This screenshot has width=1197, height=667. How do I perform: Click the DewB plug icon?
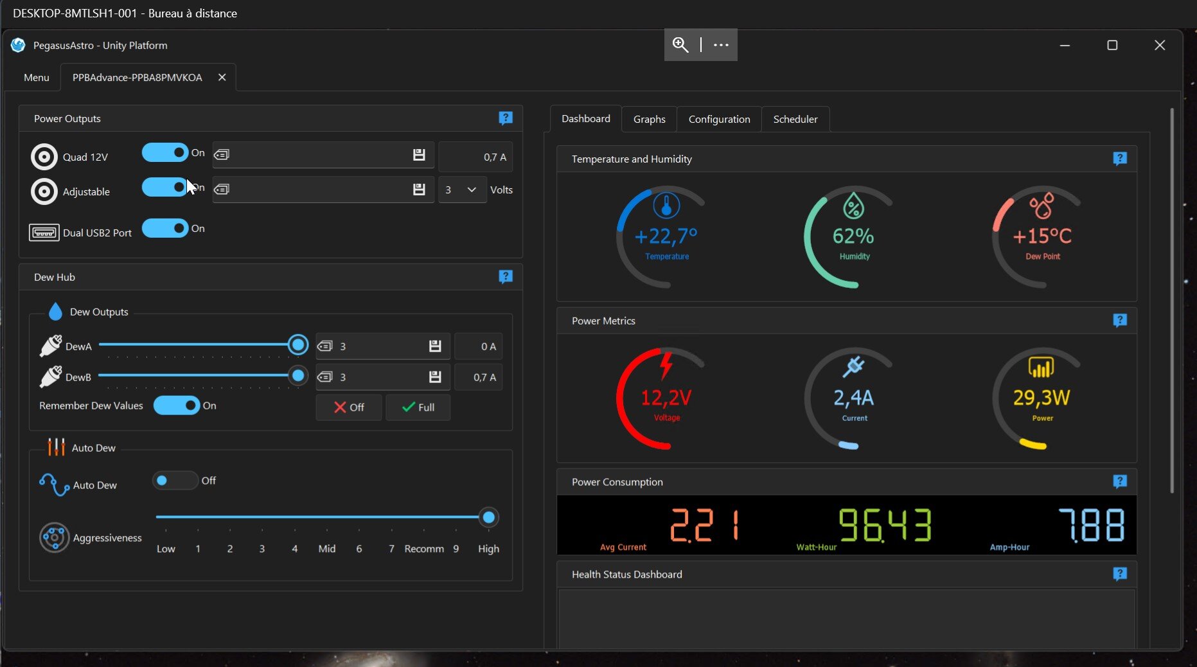(51, 377)
